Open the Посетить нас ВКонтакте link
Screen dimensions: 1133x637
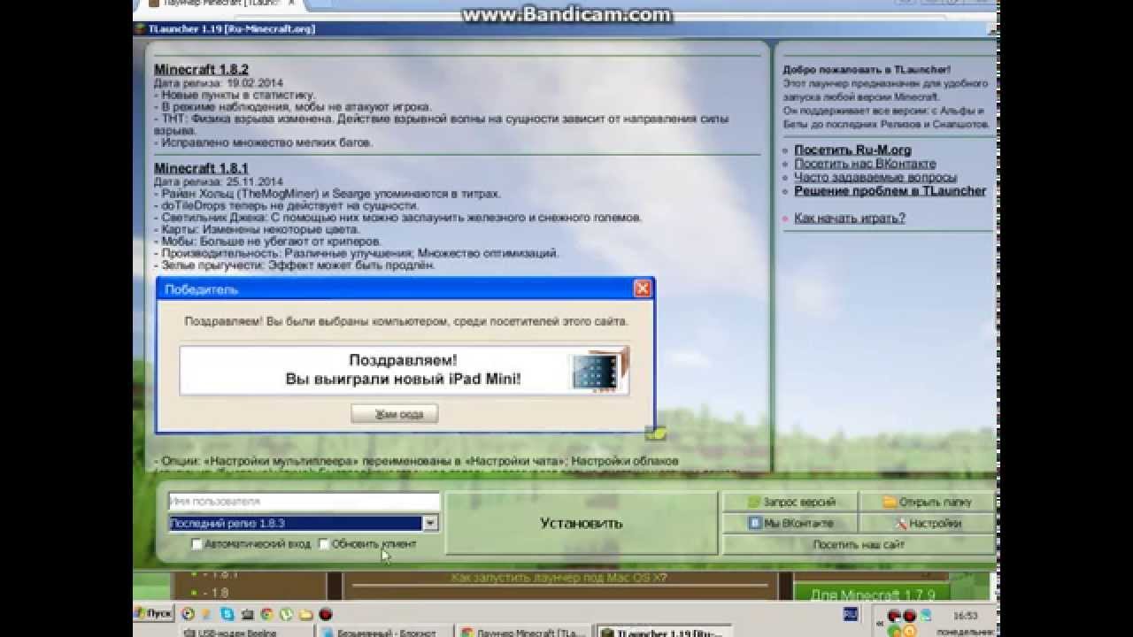coord(865,164)
